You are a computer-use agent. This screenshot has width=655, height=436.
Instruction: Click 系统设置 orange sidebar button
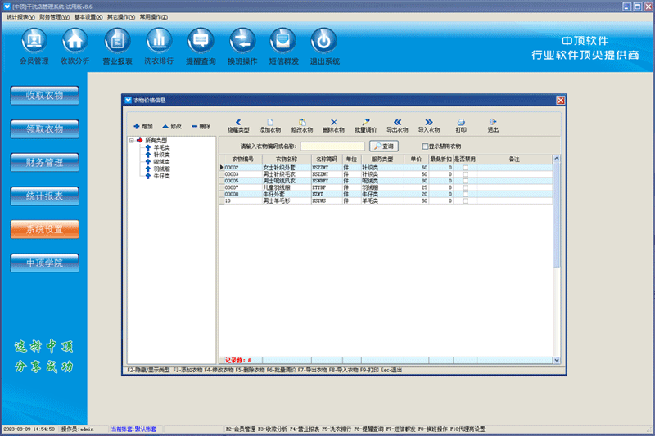point(45,229)
